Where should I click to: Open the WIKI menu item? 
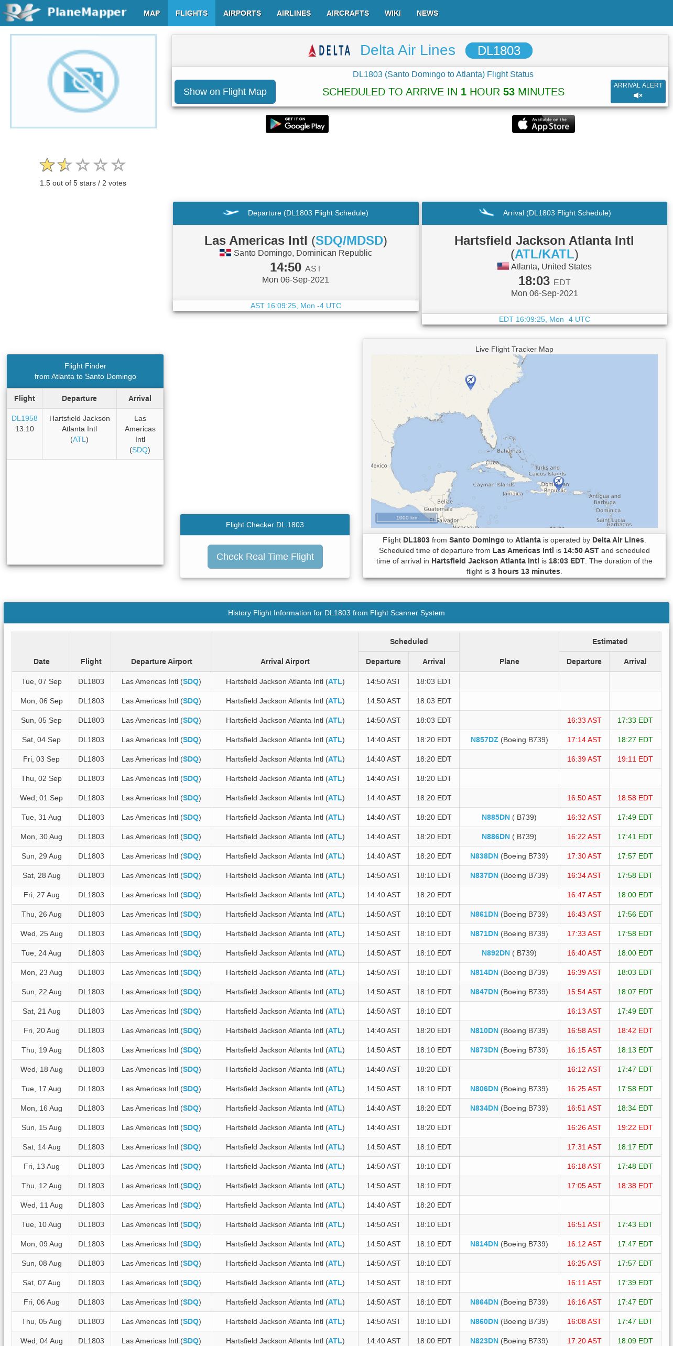392,13
